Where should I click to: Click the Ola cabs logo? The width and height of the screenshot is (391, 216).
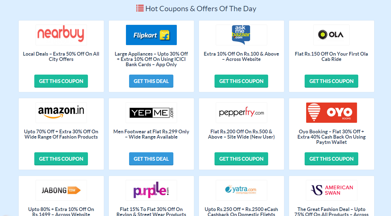coord(331,35)
